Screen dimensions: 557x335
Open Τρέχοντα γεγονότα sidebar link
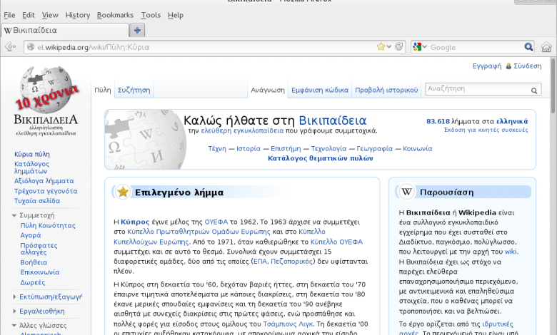46,191
